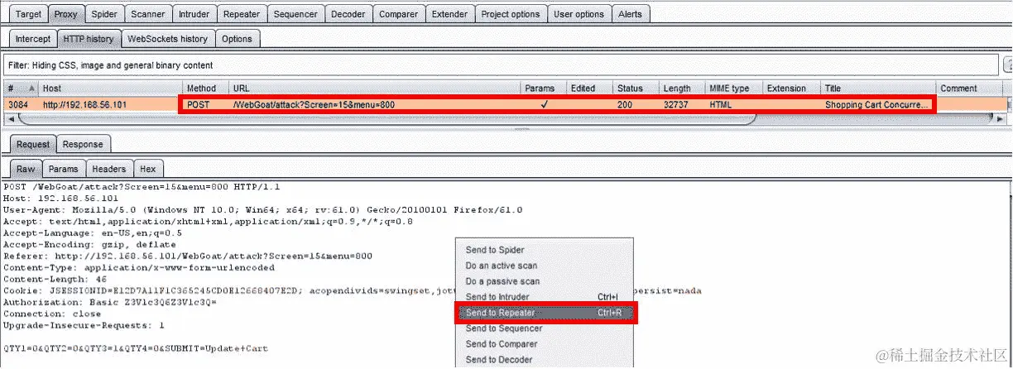The width and height of the screenshot is (1013, 369).
Task: Sort by the Host column header
Action: tap(111, 89)
